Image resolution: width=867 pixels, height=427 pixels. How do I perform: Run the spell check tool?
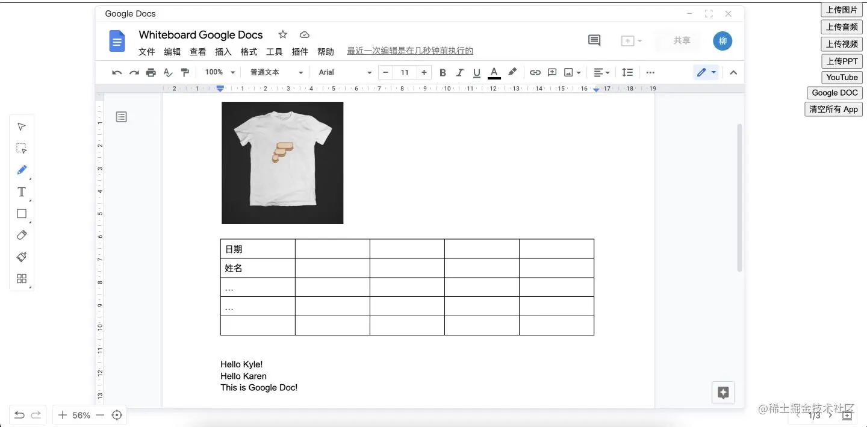(x=168, y=72)
